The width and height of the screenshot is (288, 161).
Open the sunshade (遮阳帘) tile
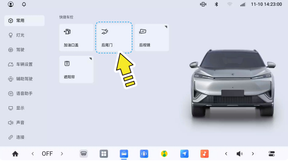(x=76, y=69)
